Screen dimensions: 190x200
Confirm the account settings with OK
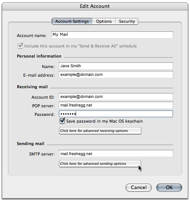[x=169, y=188]
